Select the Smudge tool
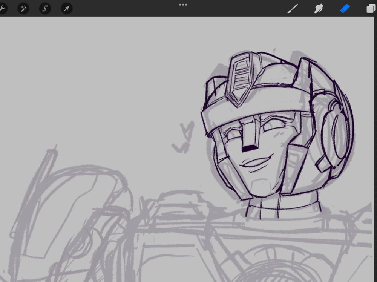377x282 pixels. [x=319, y=9]
